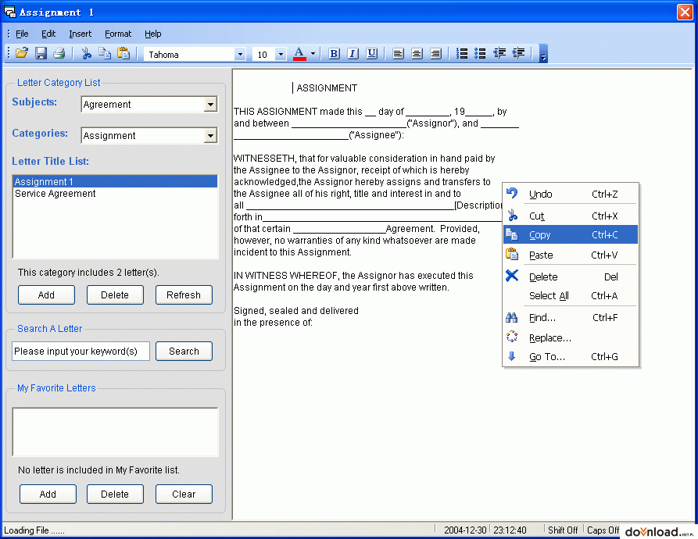Choose Undo from the context menu

point(571,194)
